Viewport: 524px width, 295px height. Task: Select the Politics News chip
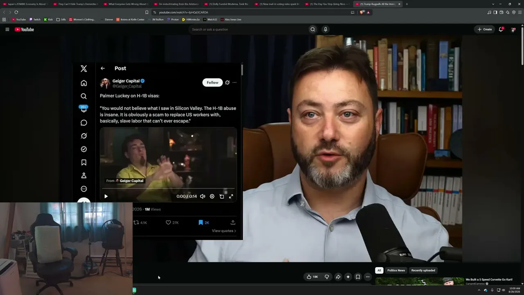click(x=396, y=270)
